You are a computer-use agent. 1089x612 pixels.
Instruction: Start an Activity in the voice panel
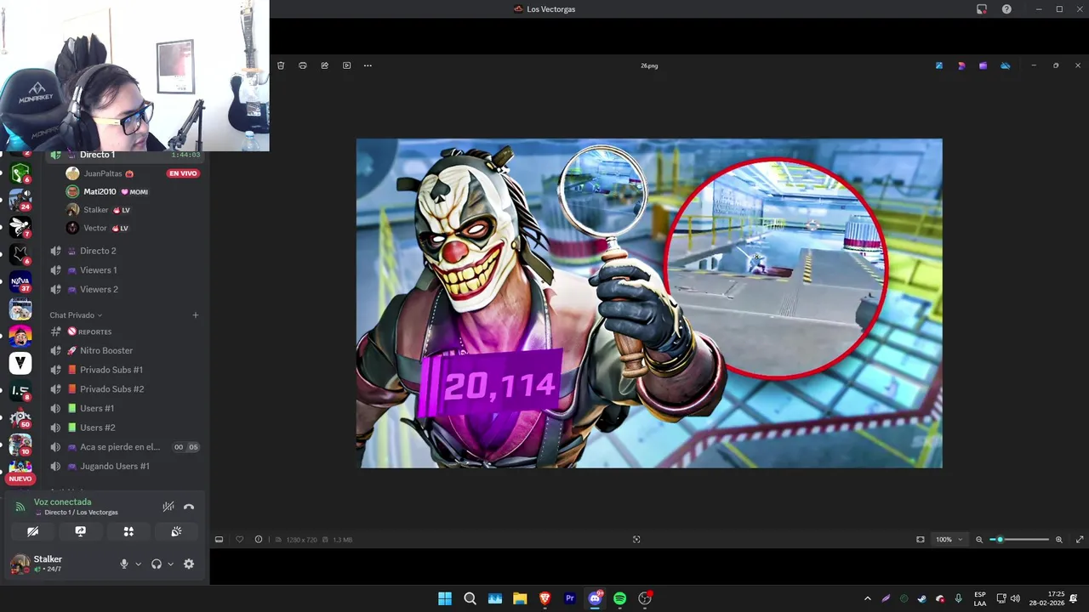(128, 531)
